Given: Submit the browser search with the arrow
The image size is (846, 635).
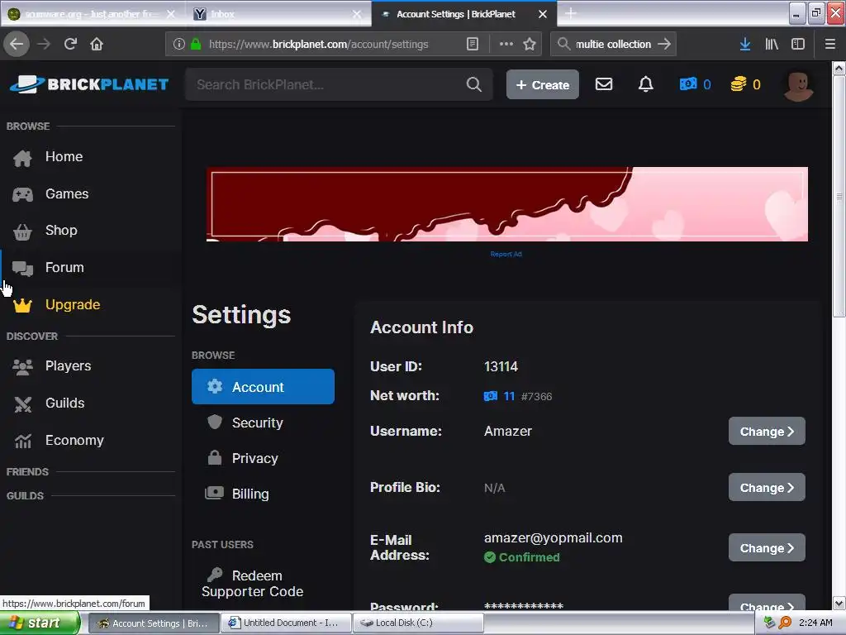Looking at the screenshot, I should pos(664,44).
